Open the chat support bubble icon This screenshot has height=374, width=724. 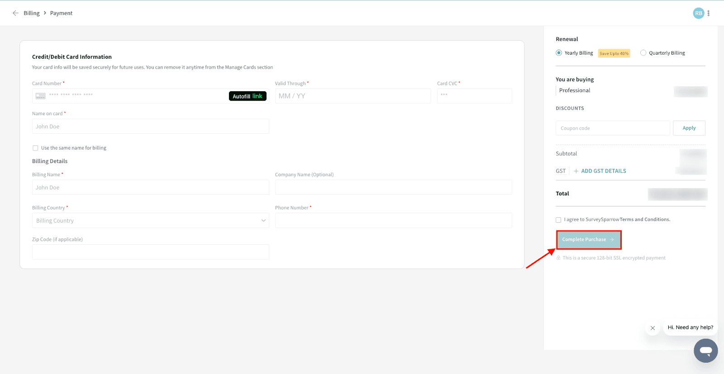pos(705,351)
